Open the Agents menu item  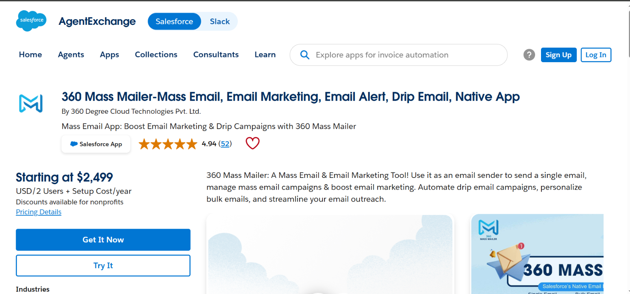(x=71, y=55)
